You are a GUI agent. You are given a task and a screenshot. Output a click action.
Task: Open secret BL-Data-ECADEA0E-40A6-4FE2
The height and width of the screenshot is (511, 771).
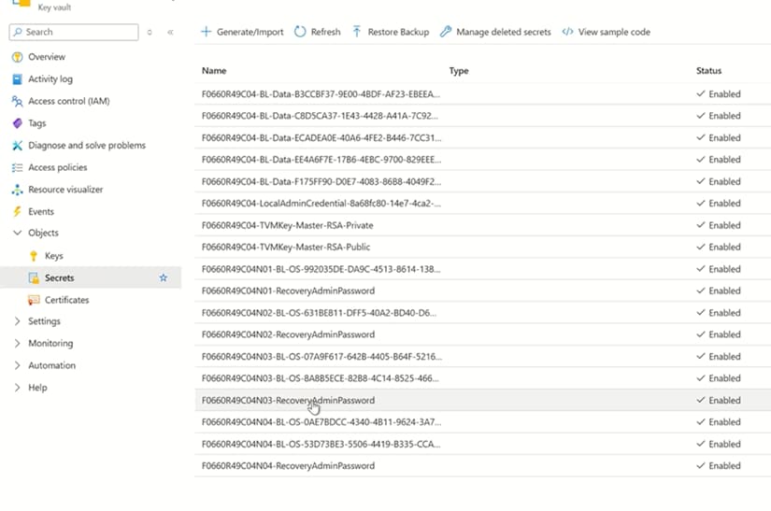tap(321, 138)
